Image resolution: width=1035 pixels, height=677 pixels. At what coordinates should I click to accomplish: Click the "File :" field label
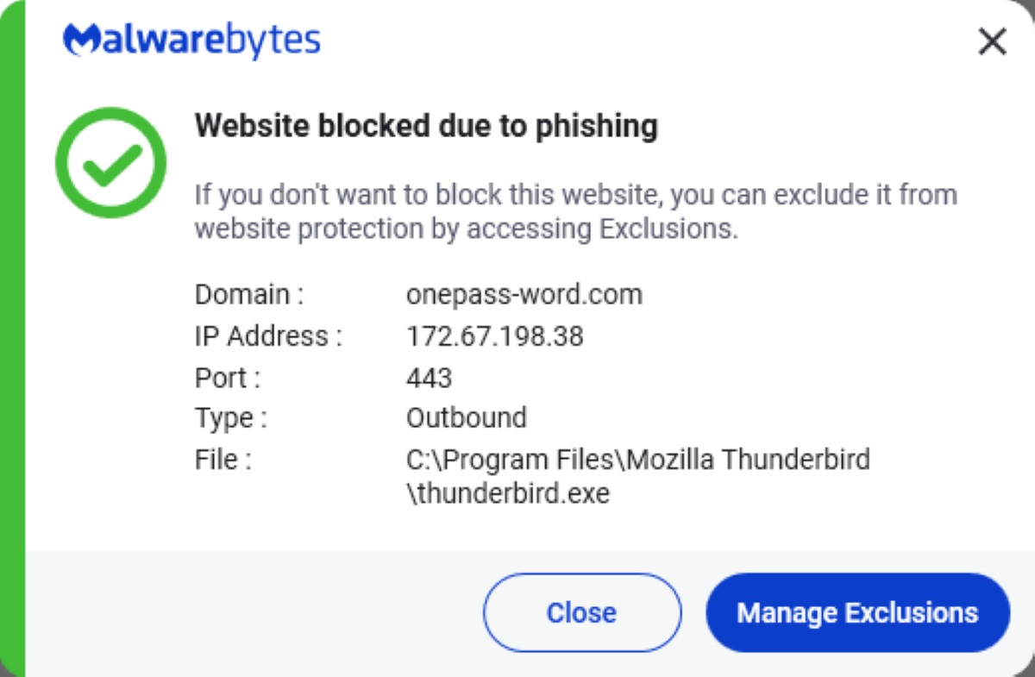[223, 460]
